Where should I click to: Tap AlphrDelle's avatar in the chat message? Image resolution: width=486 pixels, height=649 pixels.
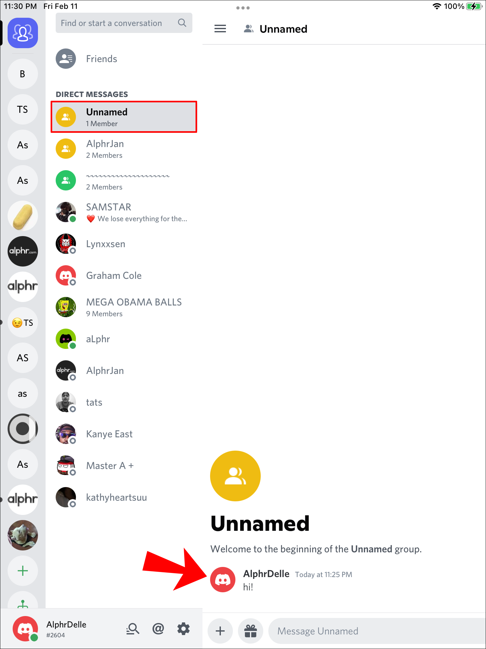[x=223, y=580]
